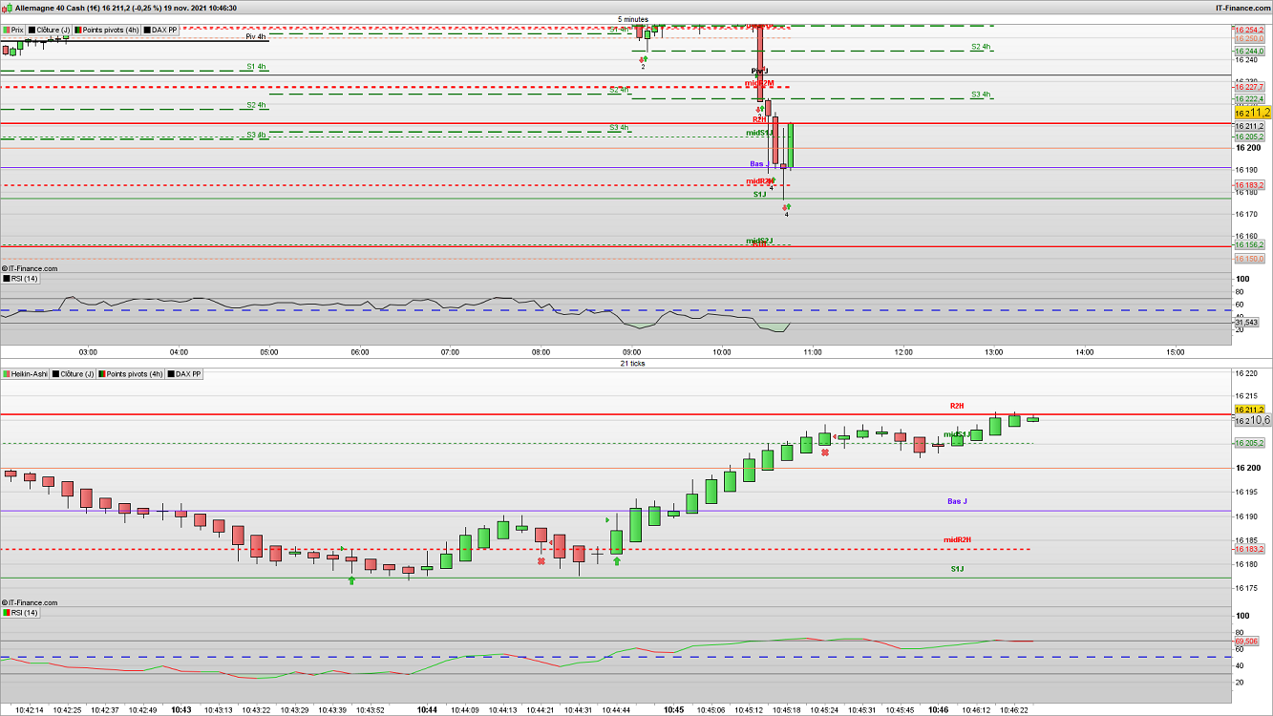Click the 10:45 tick on the tick-chart axis

674,710
